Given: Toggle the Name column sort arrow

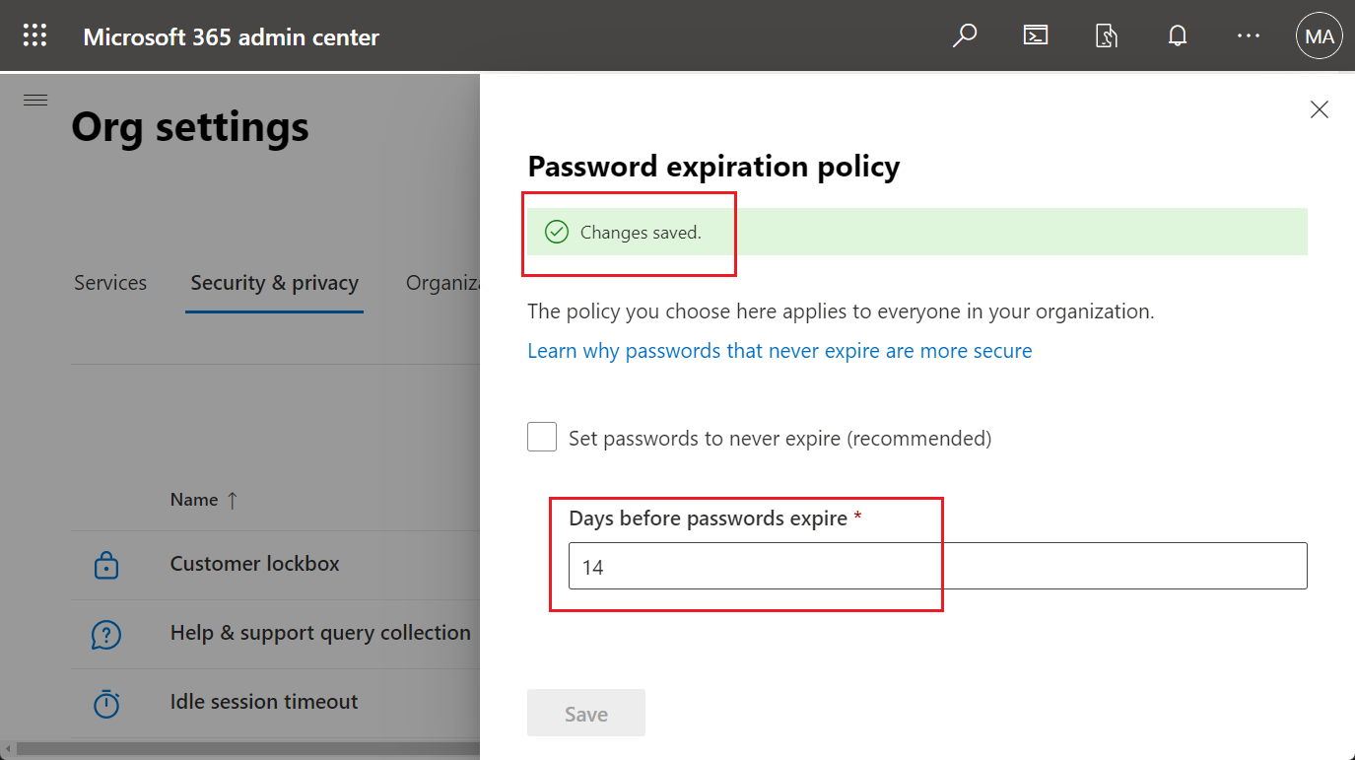Looking at the screenshot, I should (x=232, y=500).
